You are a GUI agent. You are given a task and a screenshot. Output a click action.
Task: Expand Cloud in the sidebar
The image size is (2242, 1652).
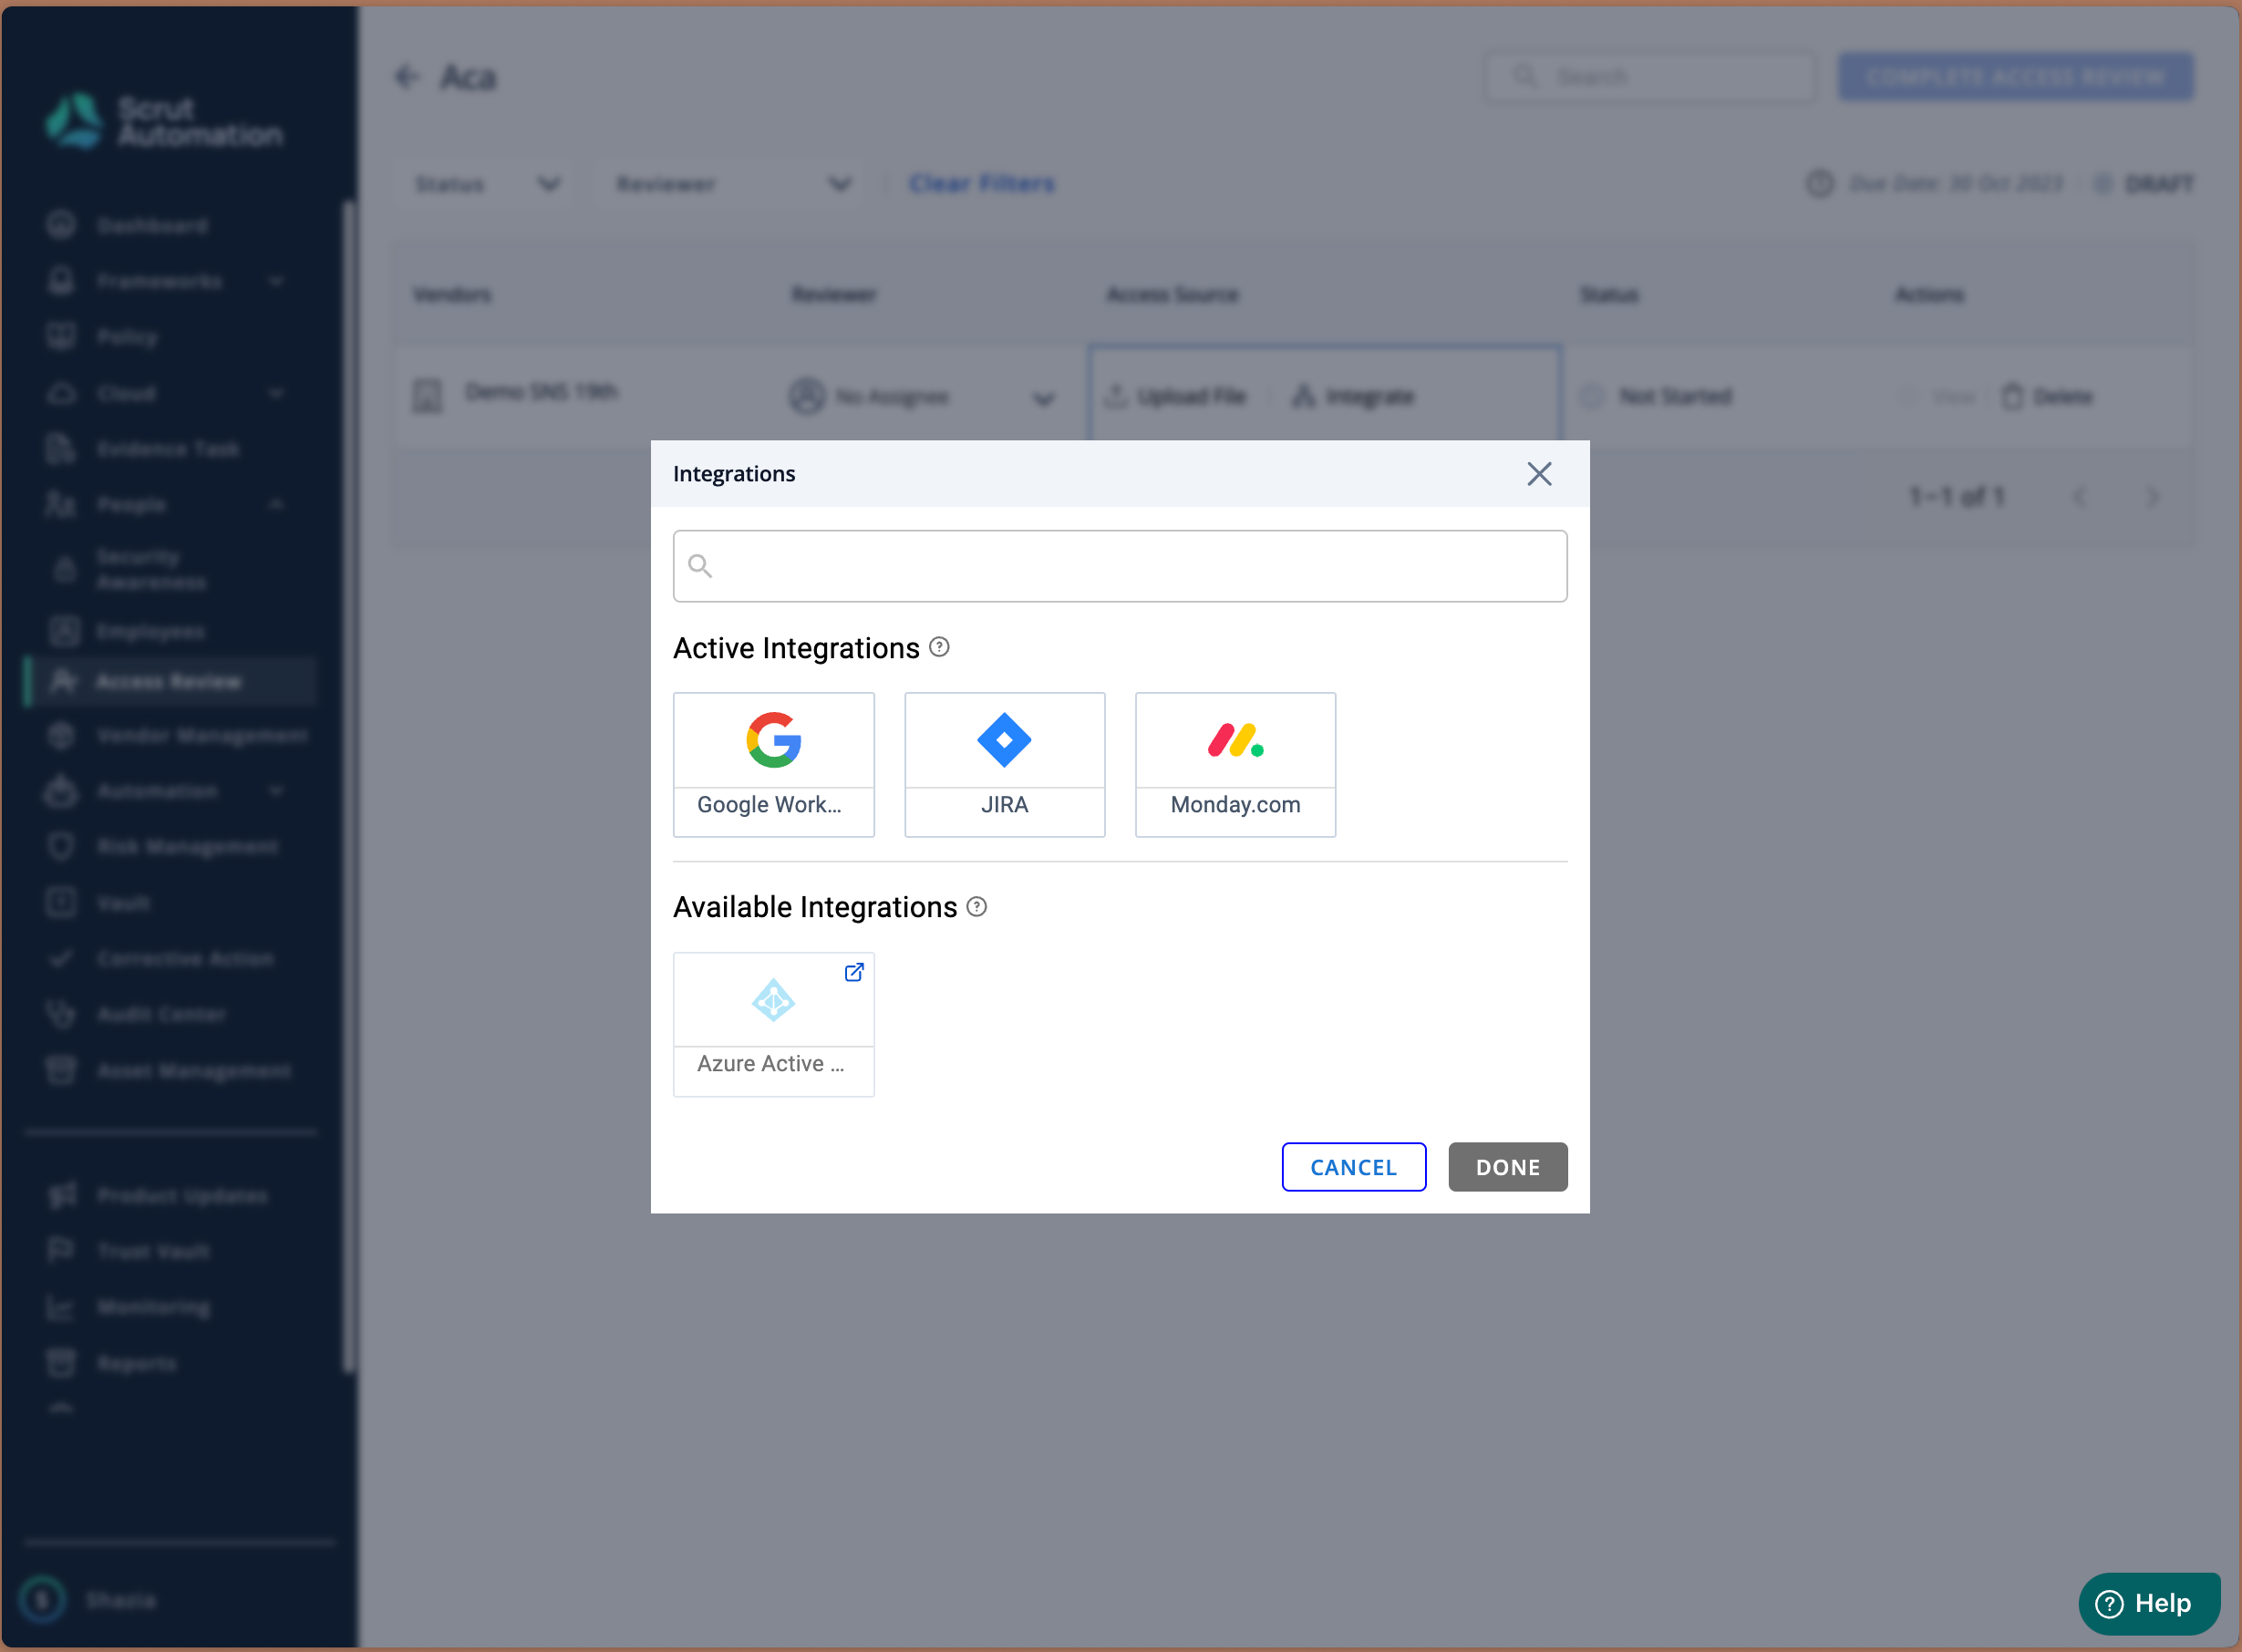point(165,393)
